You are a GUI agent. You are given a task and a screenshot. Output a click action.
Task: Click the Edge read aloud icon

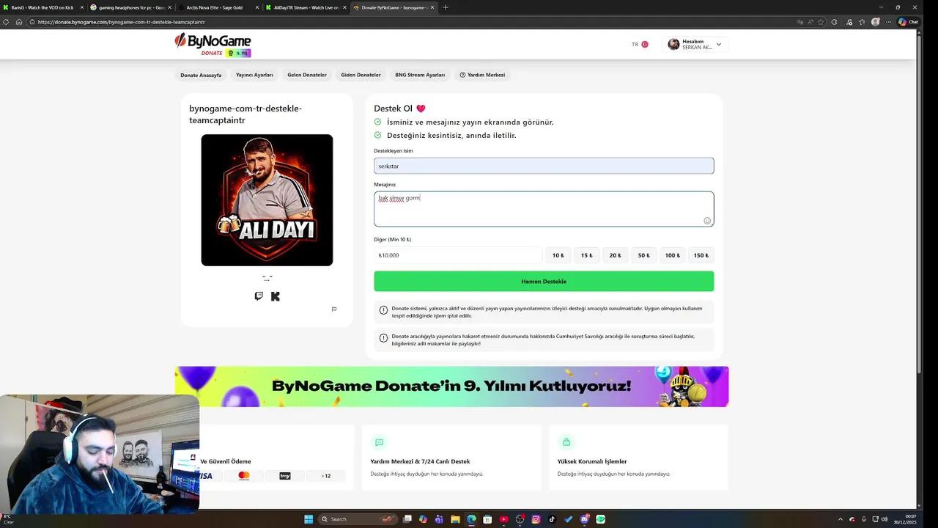(809, 22)
